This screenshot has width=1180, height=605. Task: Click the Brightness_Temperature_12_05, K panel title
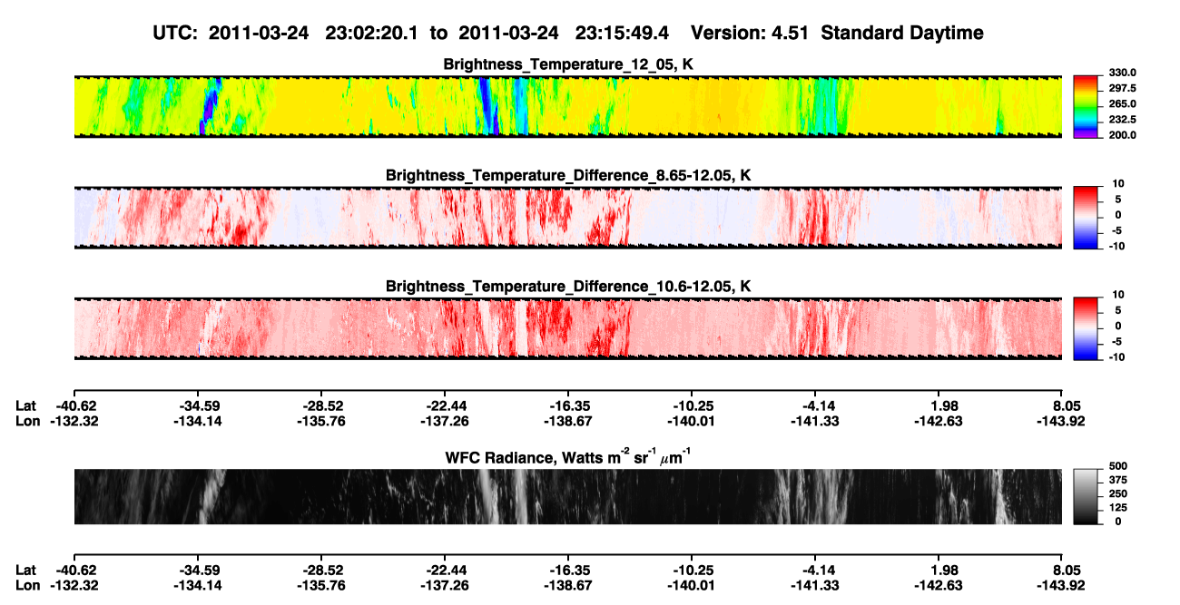(x=568, y=64)
